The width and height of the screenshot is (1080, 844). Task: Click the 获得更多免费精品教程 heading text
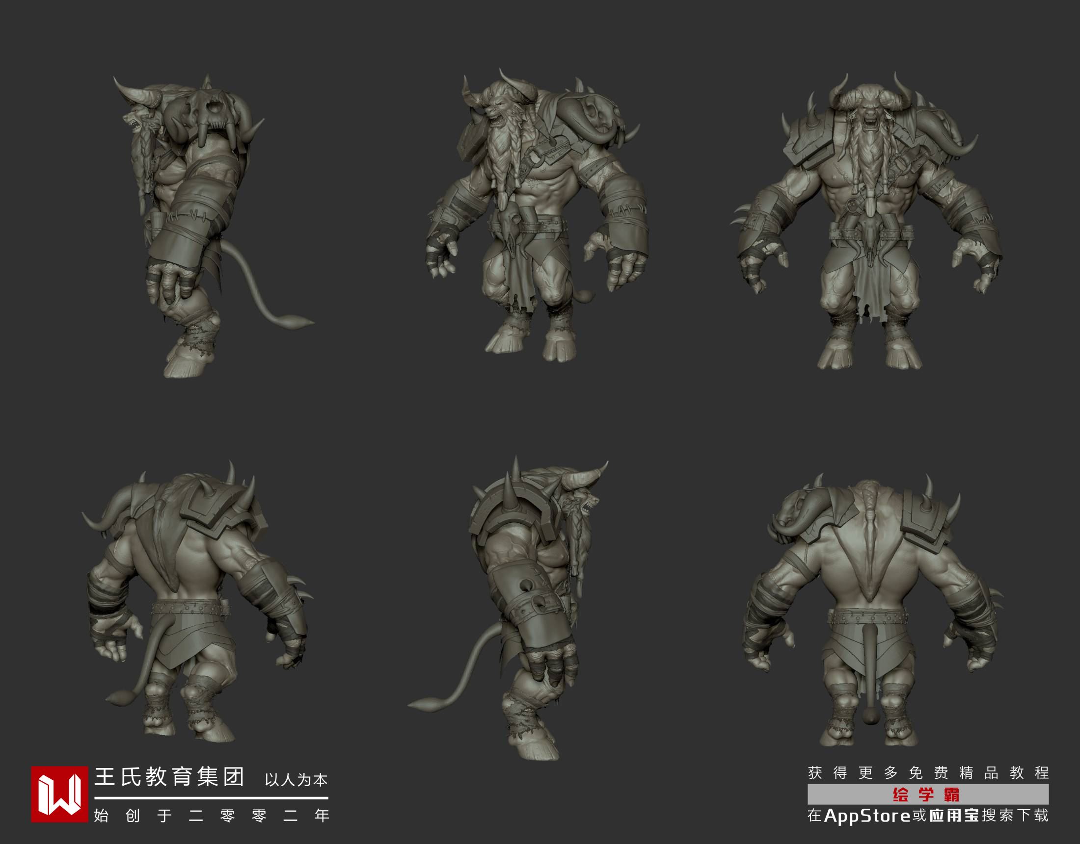click(928, 772)
